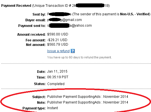
Task: Click the buyer gmail.com email address
Action: (65, 20)
